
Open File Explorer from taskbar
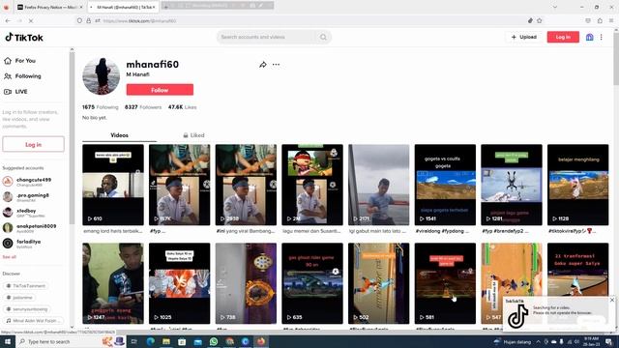[x=166, y=341]
